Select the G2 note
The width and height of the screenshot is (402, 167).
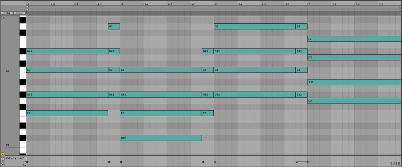pyautogui.click(x=354, y=101)
